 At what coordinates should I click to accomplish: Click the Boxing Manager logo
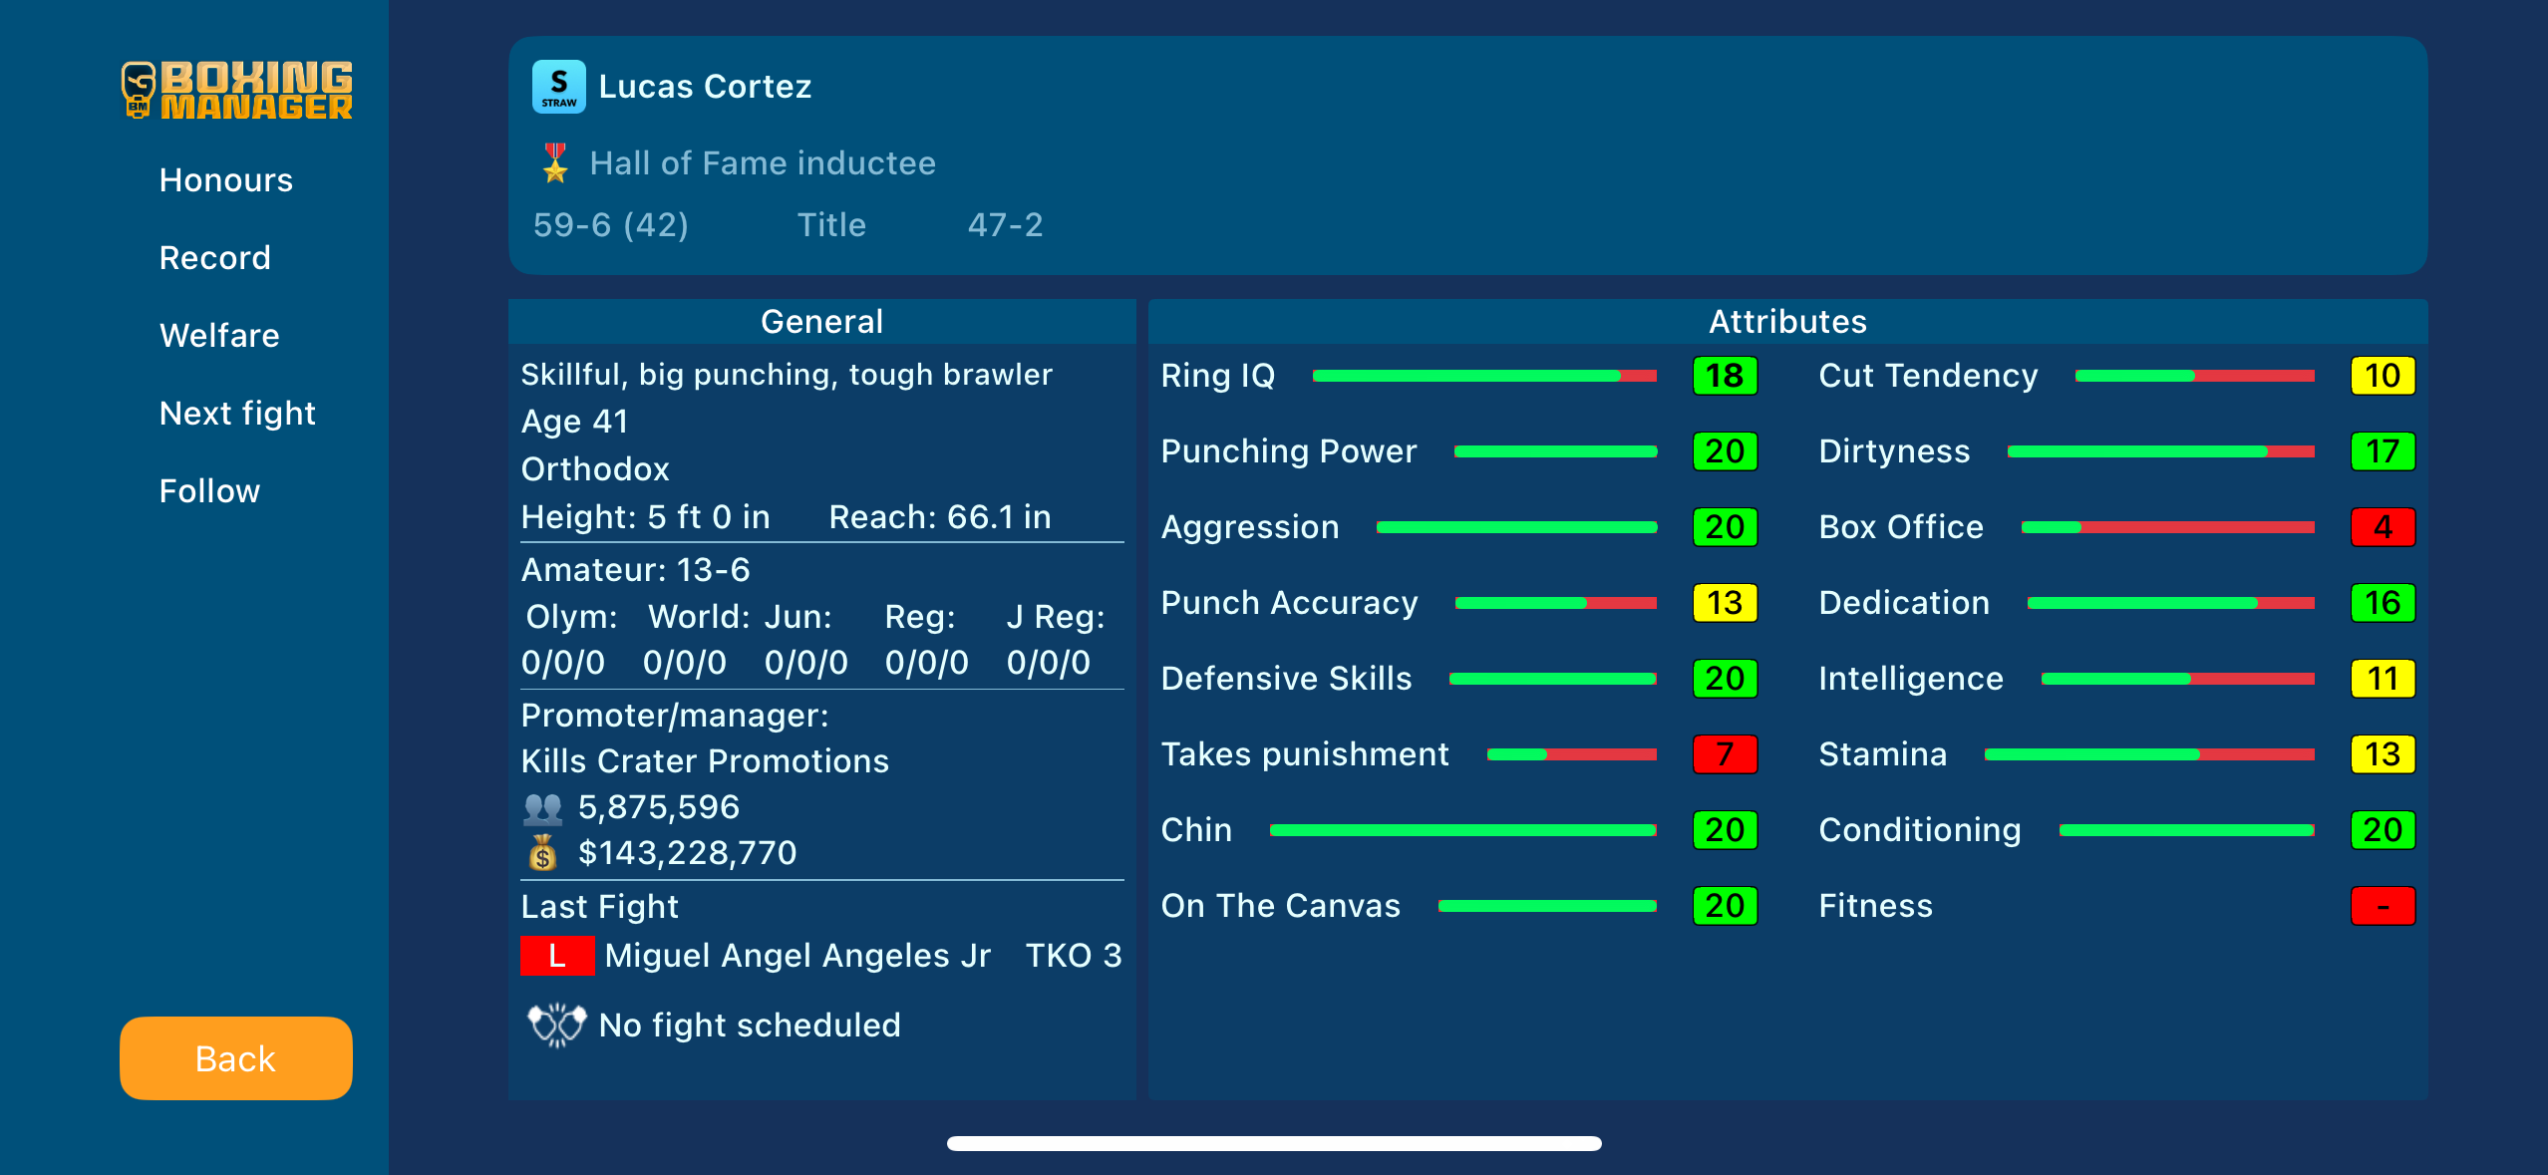coord(237,90)
